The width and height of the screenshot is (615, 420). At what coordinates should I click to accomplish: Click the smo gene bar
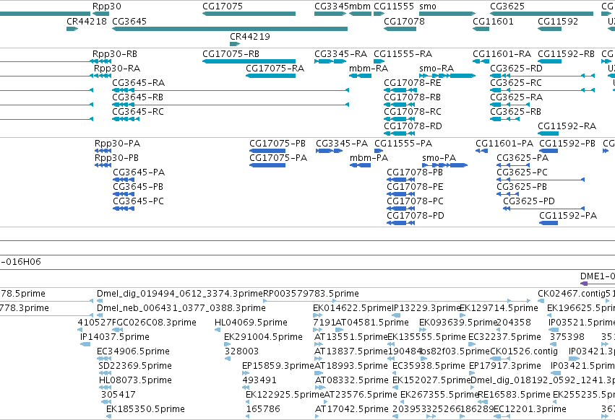[x=447, y=14]
